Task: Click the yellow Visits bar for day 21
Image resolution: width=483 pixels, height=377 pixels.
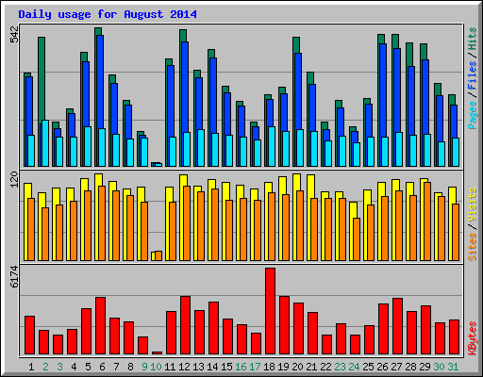Action: (x=310, y=187)
